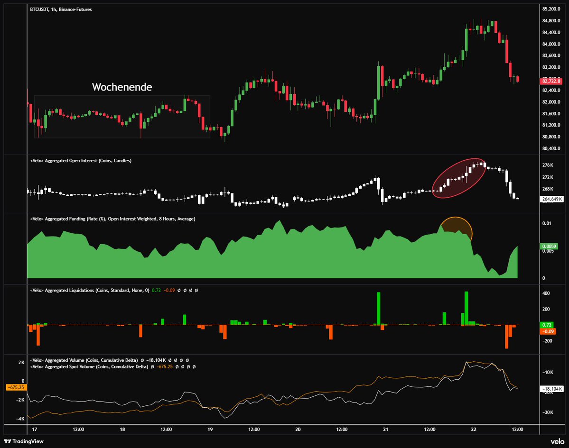
Task: Click the 85,200.0 price axis label
Action: pos(551,9)
